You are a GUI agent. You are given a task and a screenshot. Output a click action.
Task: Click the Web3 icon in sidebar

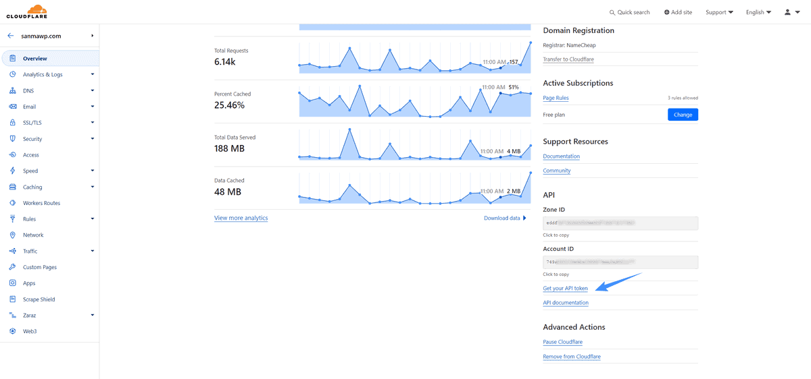[13, 331]
